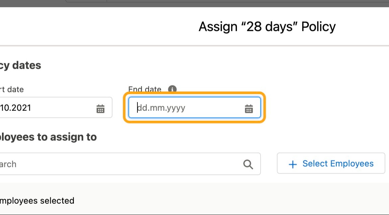The image size is (389, 215).
Task: Click the "employees selected" summary text
Action: pos(37,201)
